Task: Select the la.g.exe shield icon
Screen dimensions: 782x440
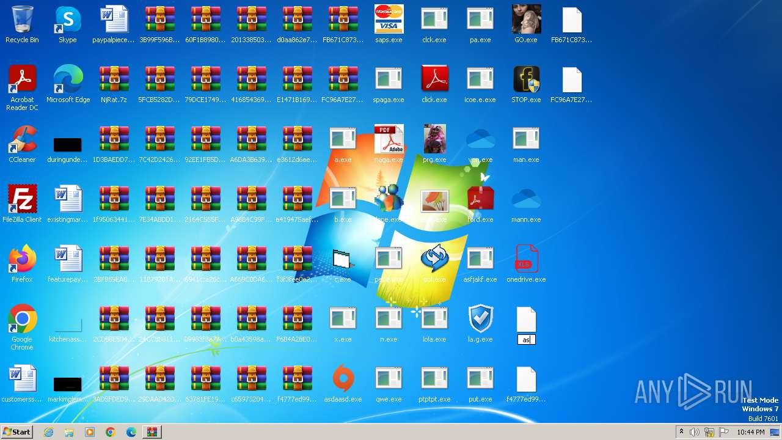Action: [480, 324]
